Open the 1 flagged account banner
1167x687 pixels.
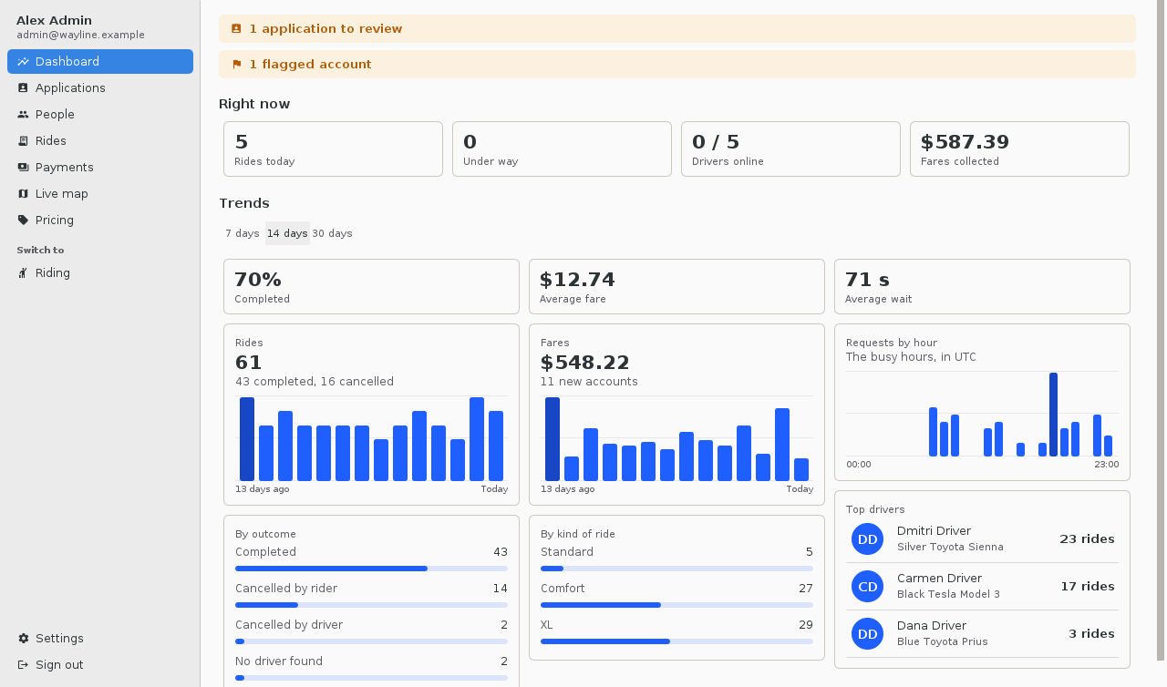pyautogui.click(x=677, y=65)
